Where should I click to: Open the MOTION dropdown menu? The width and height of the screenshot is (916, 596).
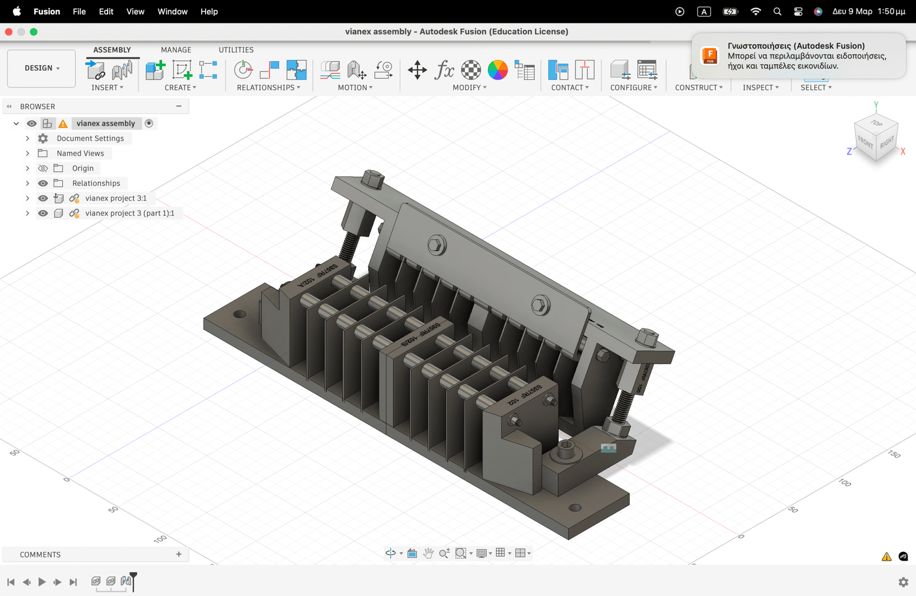coord(355,88)
